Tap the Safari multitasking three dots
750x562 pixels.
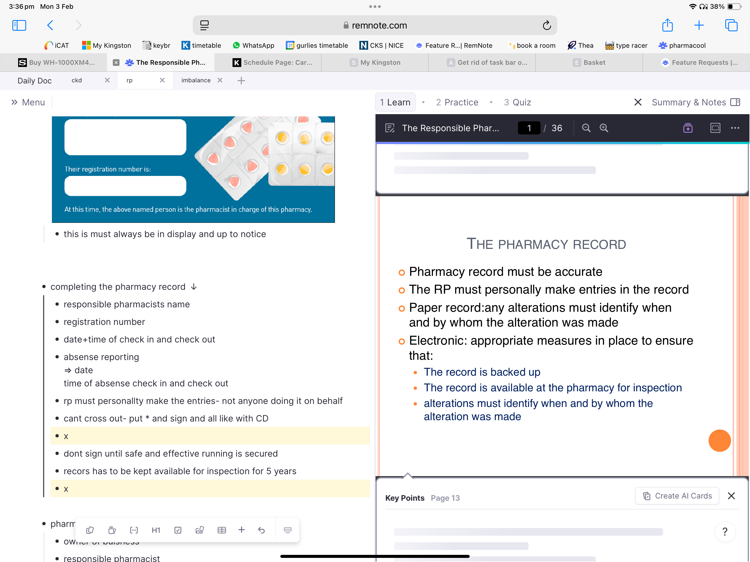tap(375, 6)
